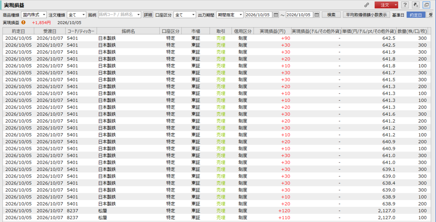Click the 実現損益(ドル/その他外貨) column header

click(316, 31)
